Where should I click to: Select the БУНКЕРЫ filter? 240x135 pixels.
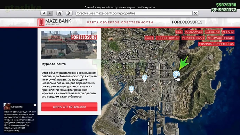[x=212, y=32]
